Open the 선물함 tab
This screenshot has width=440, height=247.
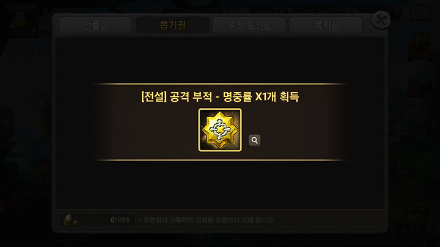point(96,25)
